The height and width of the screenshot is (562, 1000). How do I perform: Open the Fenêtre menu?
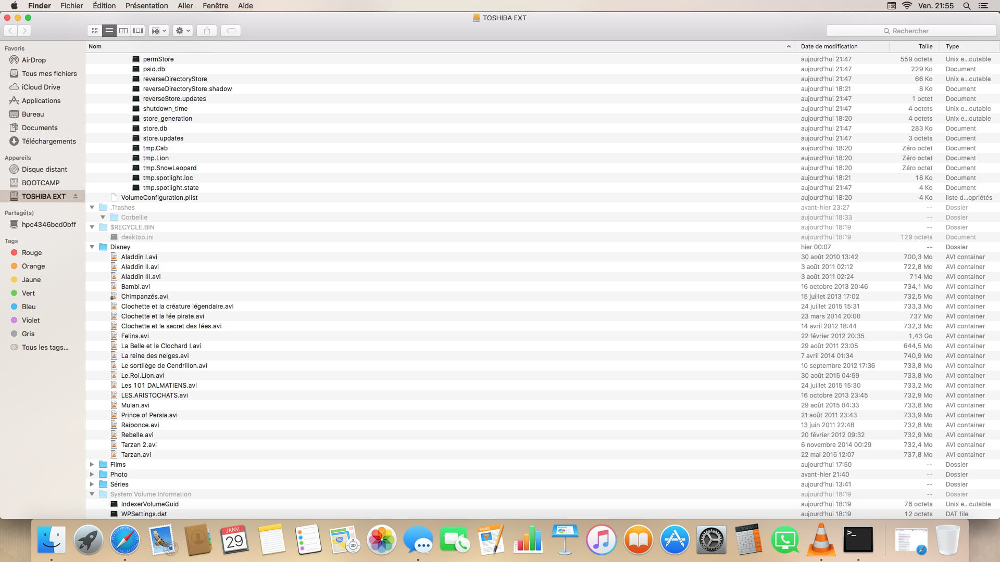coord(216,6)
